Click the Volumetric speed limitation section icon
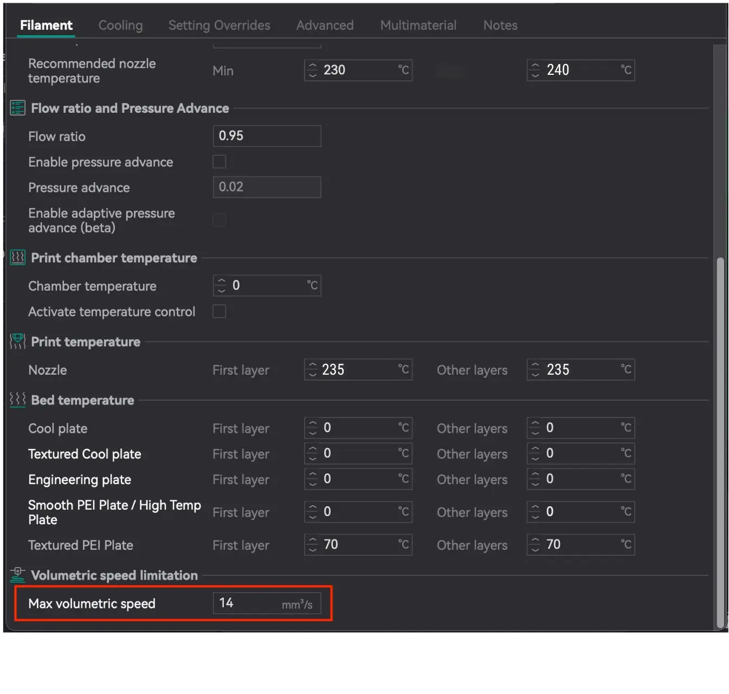The image size is (729, 694). pos(17,575)
